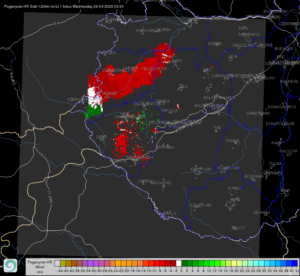Click the green radar echo south of Szentgotthárd
Viewport: 300px width, 276px height.
pos(94,111)
